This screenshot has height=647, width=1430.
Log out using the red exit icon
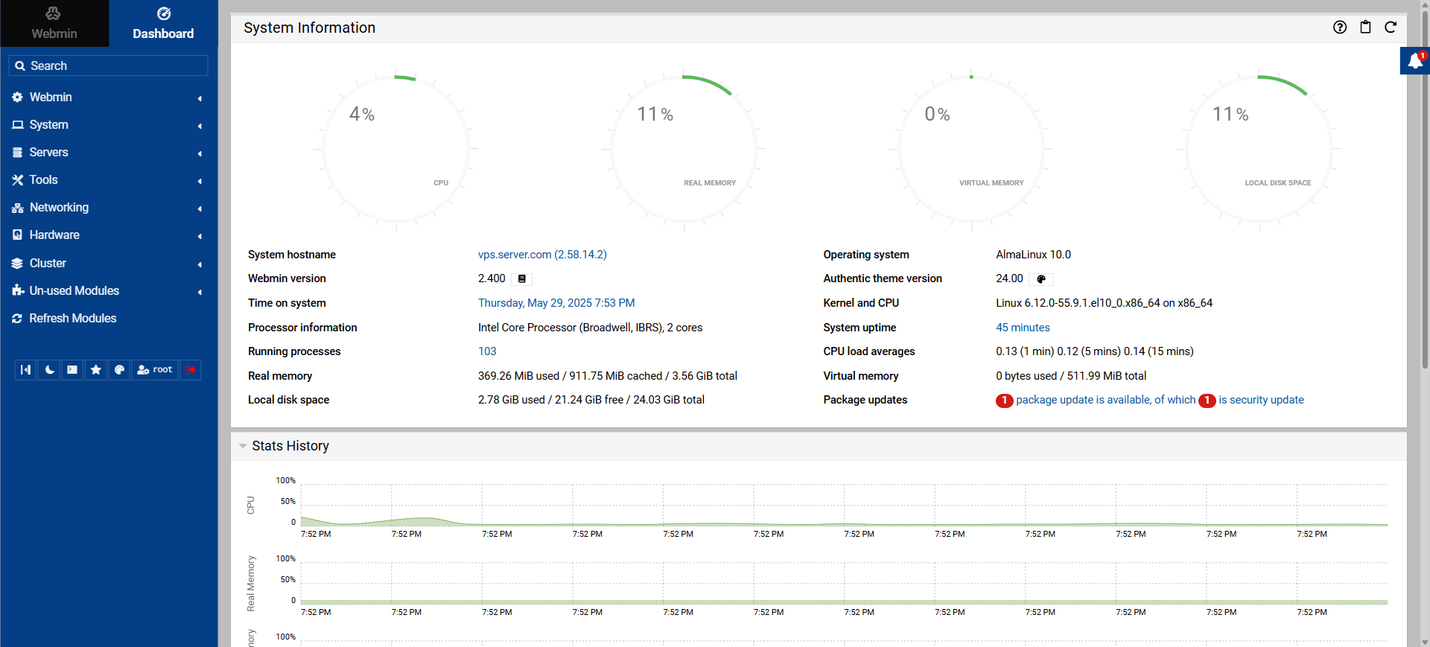pyautogui.click(x=191, y=370)
